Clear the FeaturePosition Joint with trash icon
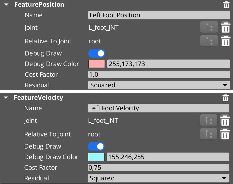The image size is (233, 184). (x=225, y=28)
